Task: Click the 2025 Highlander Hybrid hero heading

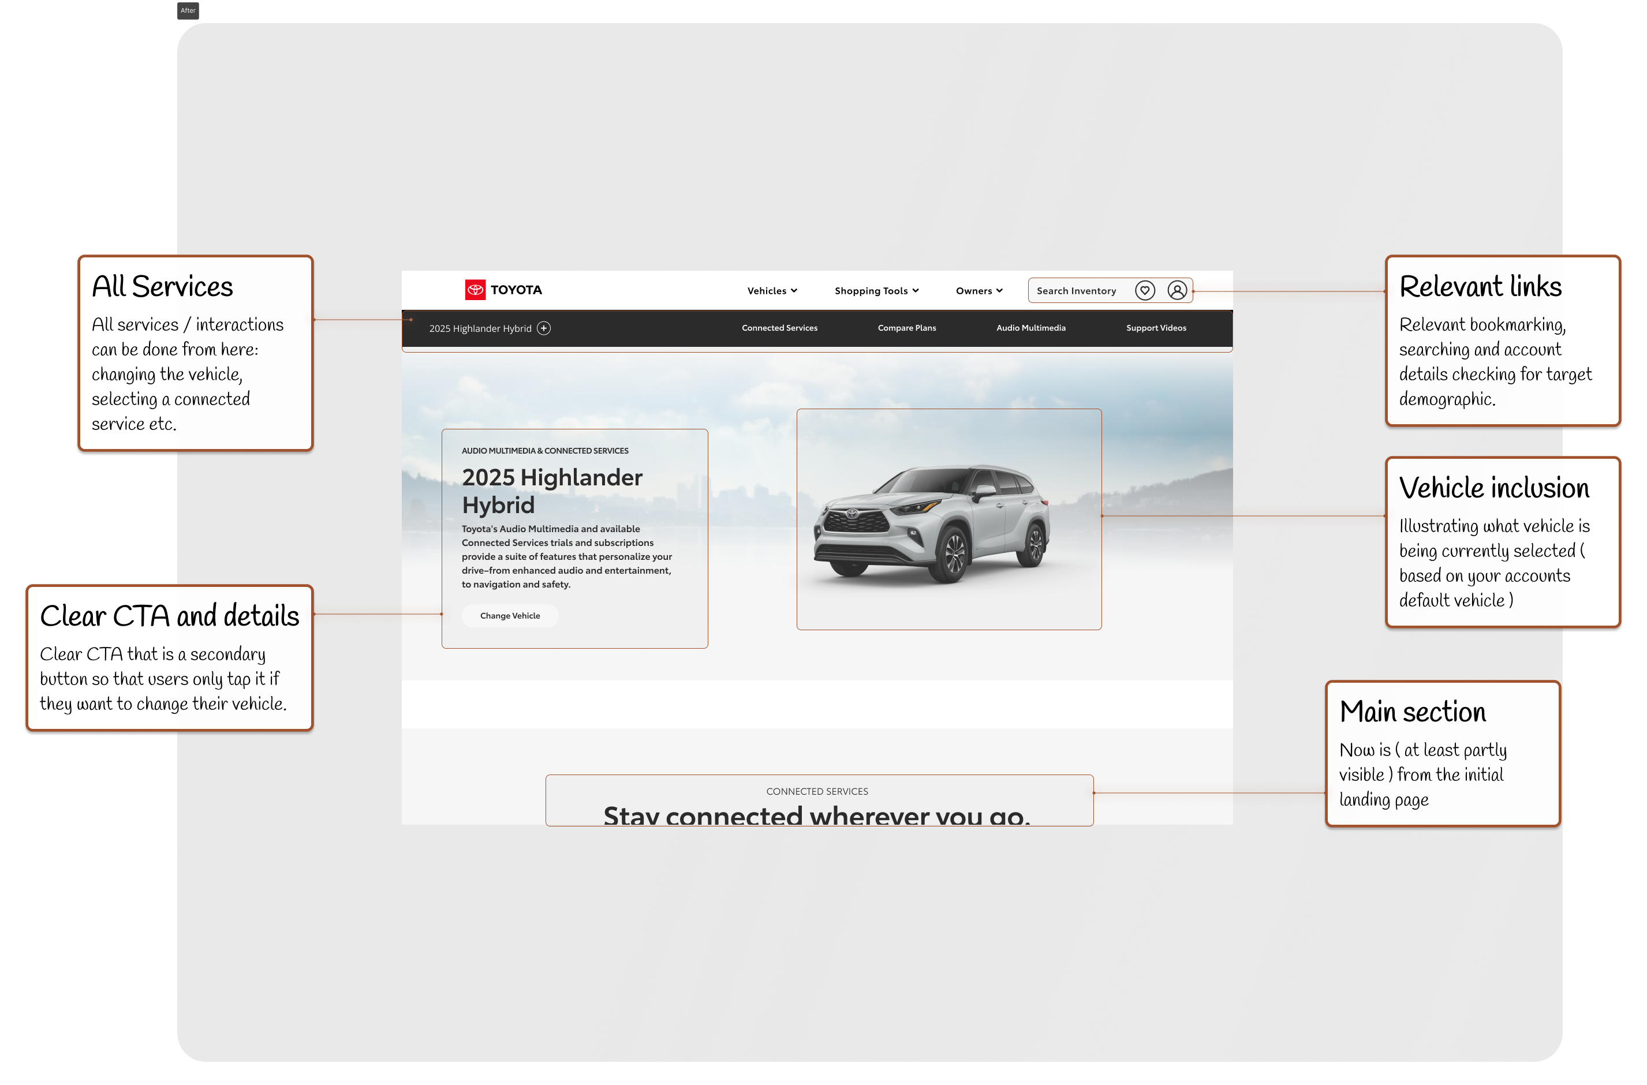Action: (552, 491)
